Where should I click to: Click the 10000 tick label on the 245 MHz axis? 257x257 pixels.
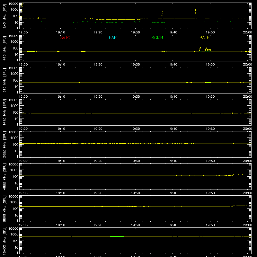[x=13, y=4]
